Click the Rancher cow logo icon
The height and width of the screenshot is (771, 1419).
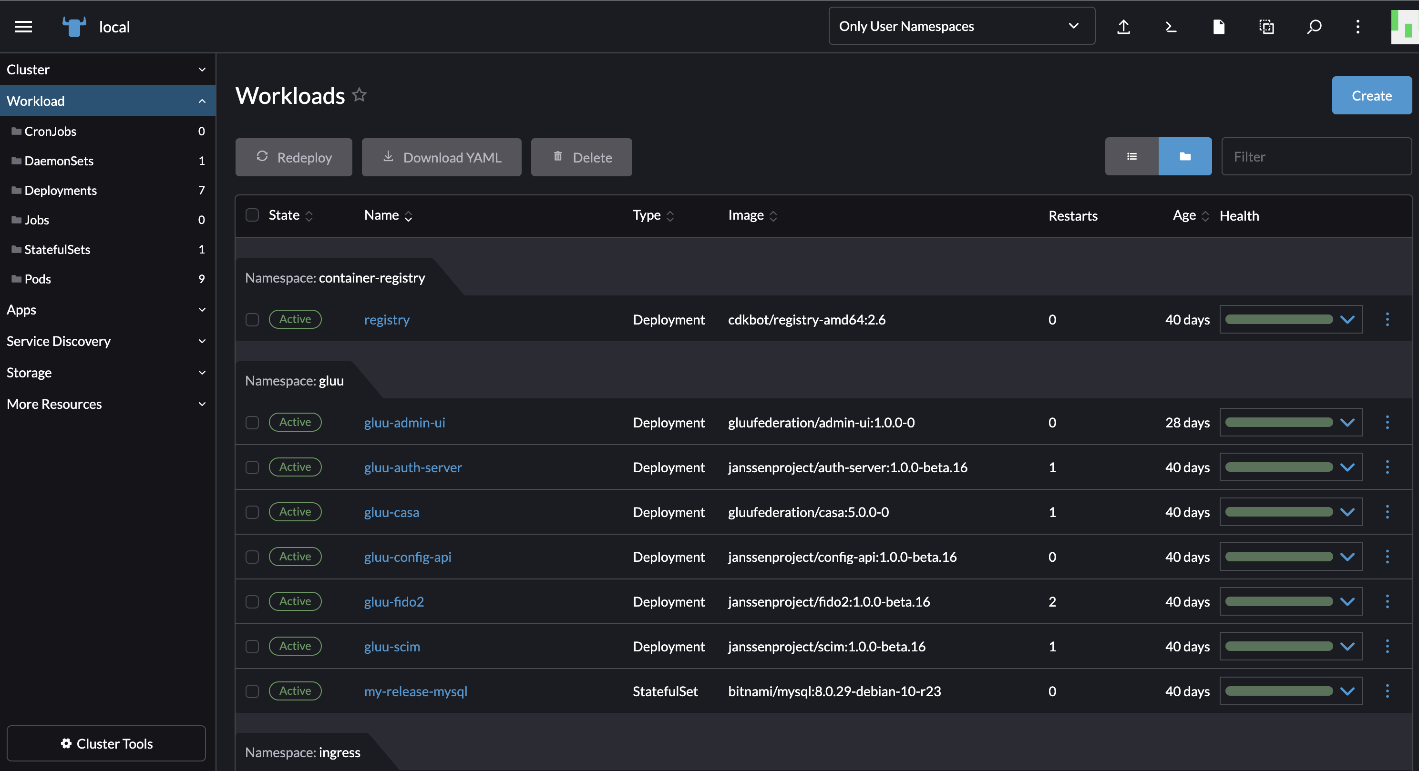pos(74,26)
